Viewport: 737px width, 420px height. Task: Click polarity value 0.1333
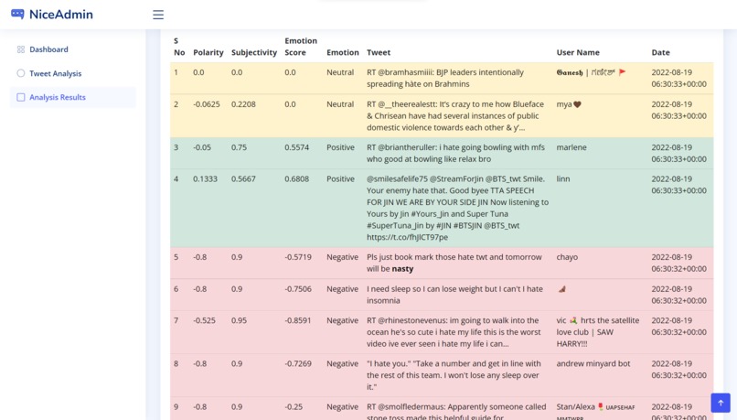point(205,178)
